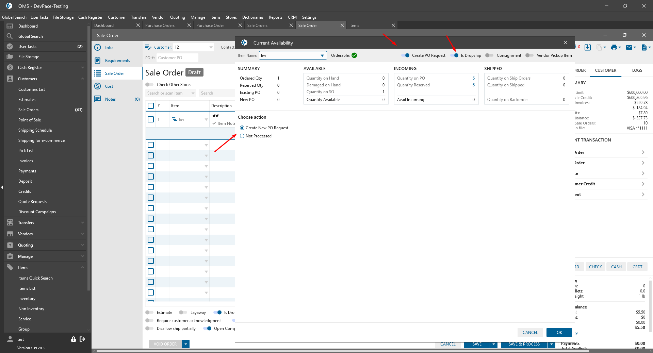
Task: Toggle the Estimate switch
Action: 149,313
